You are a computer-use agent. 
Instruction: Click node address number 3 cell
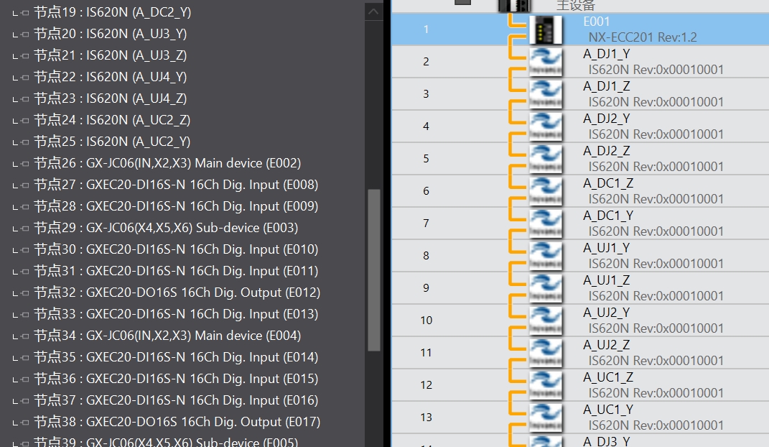(427, 94)
